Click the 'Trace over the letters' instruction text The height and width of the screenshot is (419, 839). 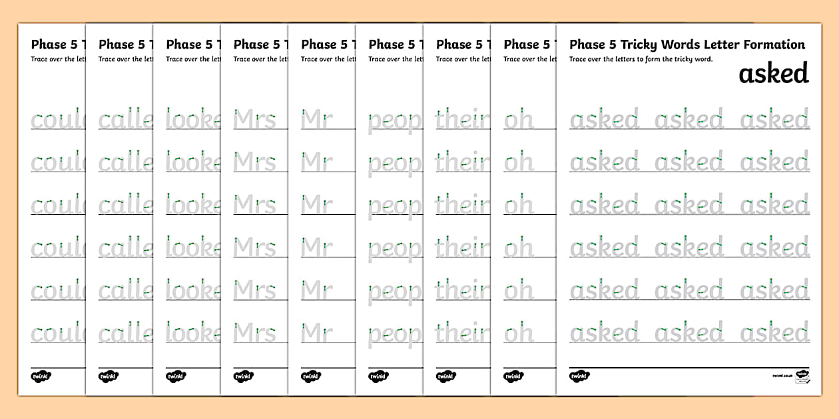click(641, 59)
